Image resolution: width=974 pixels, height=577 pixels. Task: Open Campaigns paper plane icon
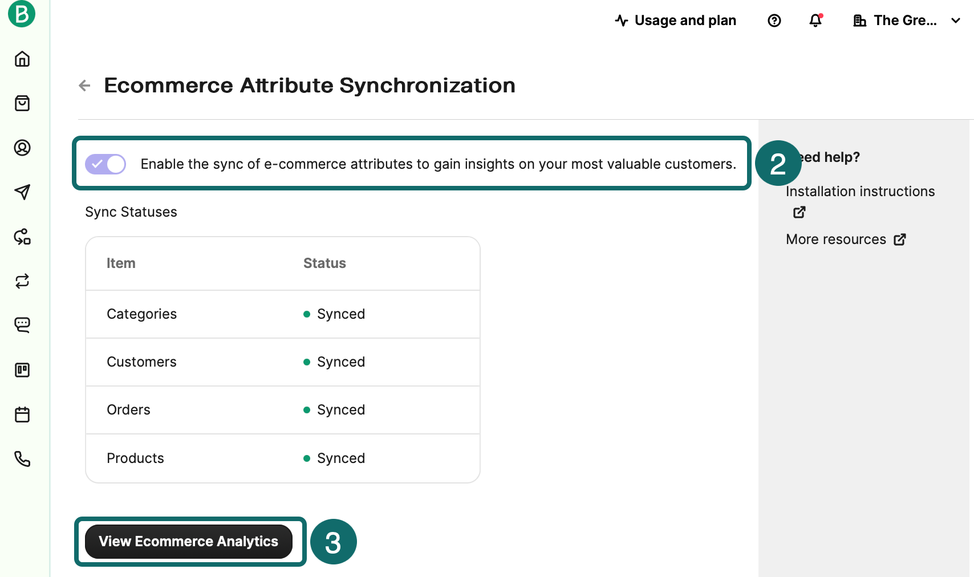pyautogui.click(x=22, y=192)
